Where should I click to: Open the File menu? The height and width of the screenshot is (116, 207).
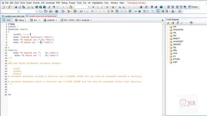(x=6, y=3)
